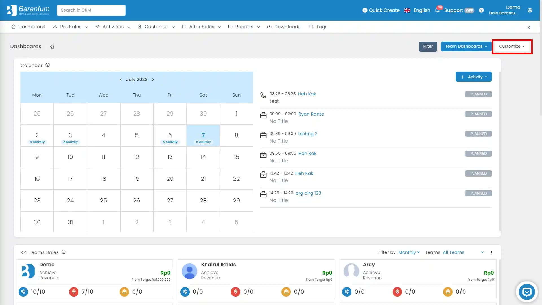Open the All Teams dropdown
The image size is (542, 305).
tap(453, 252)
